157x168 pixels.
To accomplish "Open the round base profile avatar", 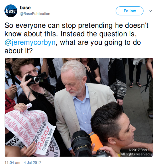I will 11,11.
